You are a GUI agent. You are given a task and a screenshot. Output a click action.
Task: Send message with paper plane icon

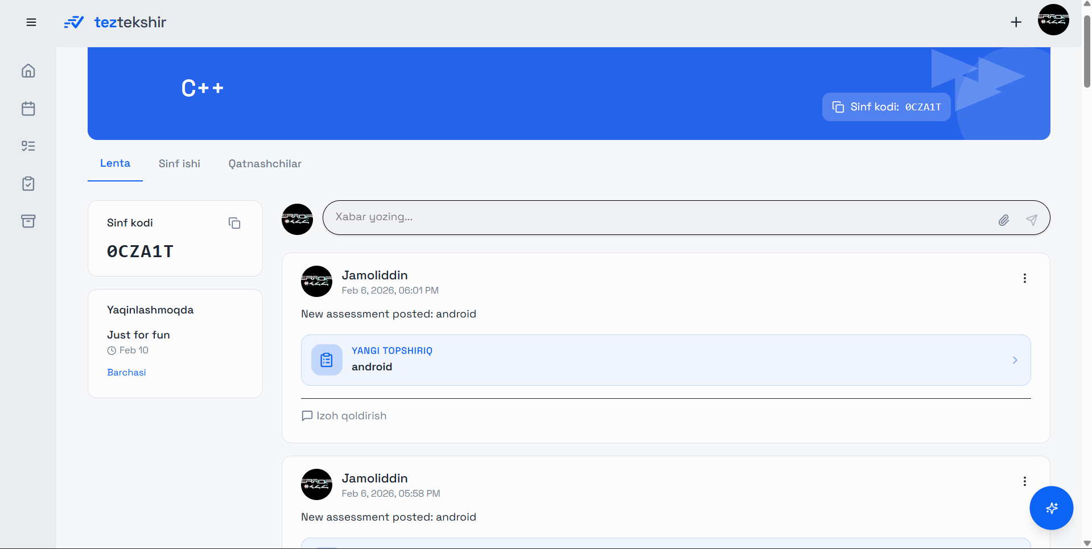pos(1032,220)
